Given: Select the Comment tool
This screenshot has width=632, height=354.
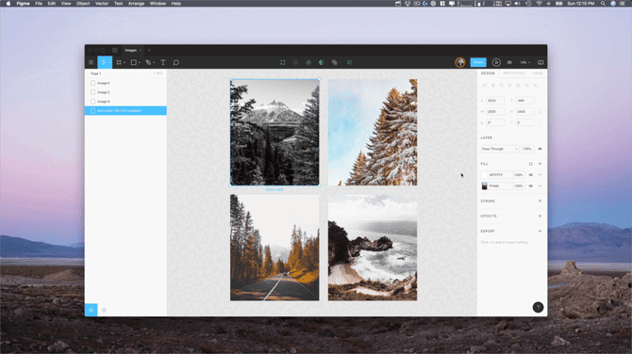Looking at the screenshot, I should [x=176, y=62].
